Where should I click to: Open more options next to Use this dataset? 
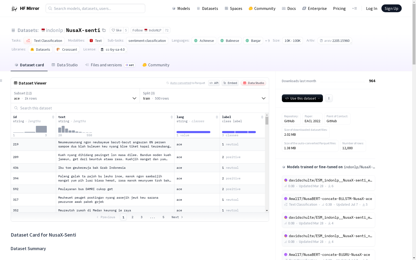click(329, 98)
